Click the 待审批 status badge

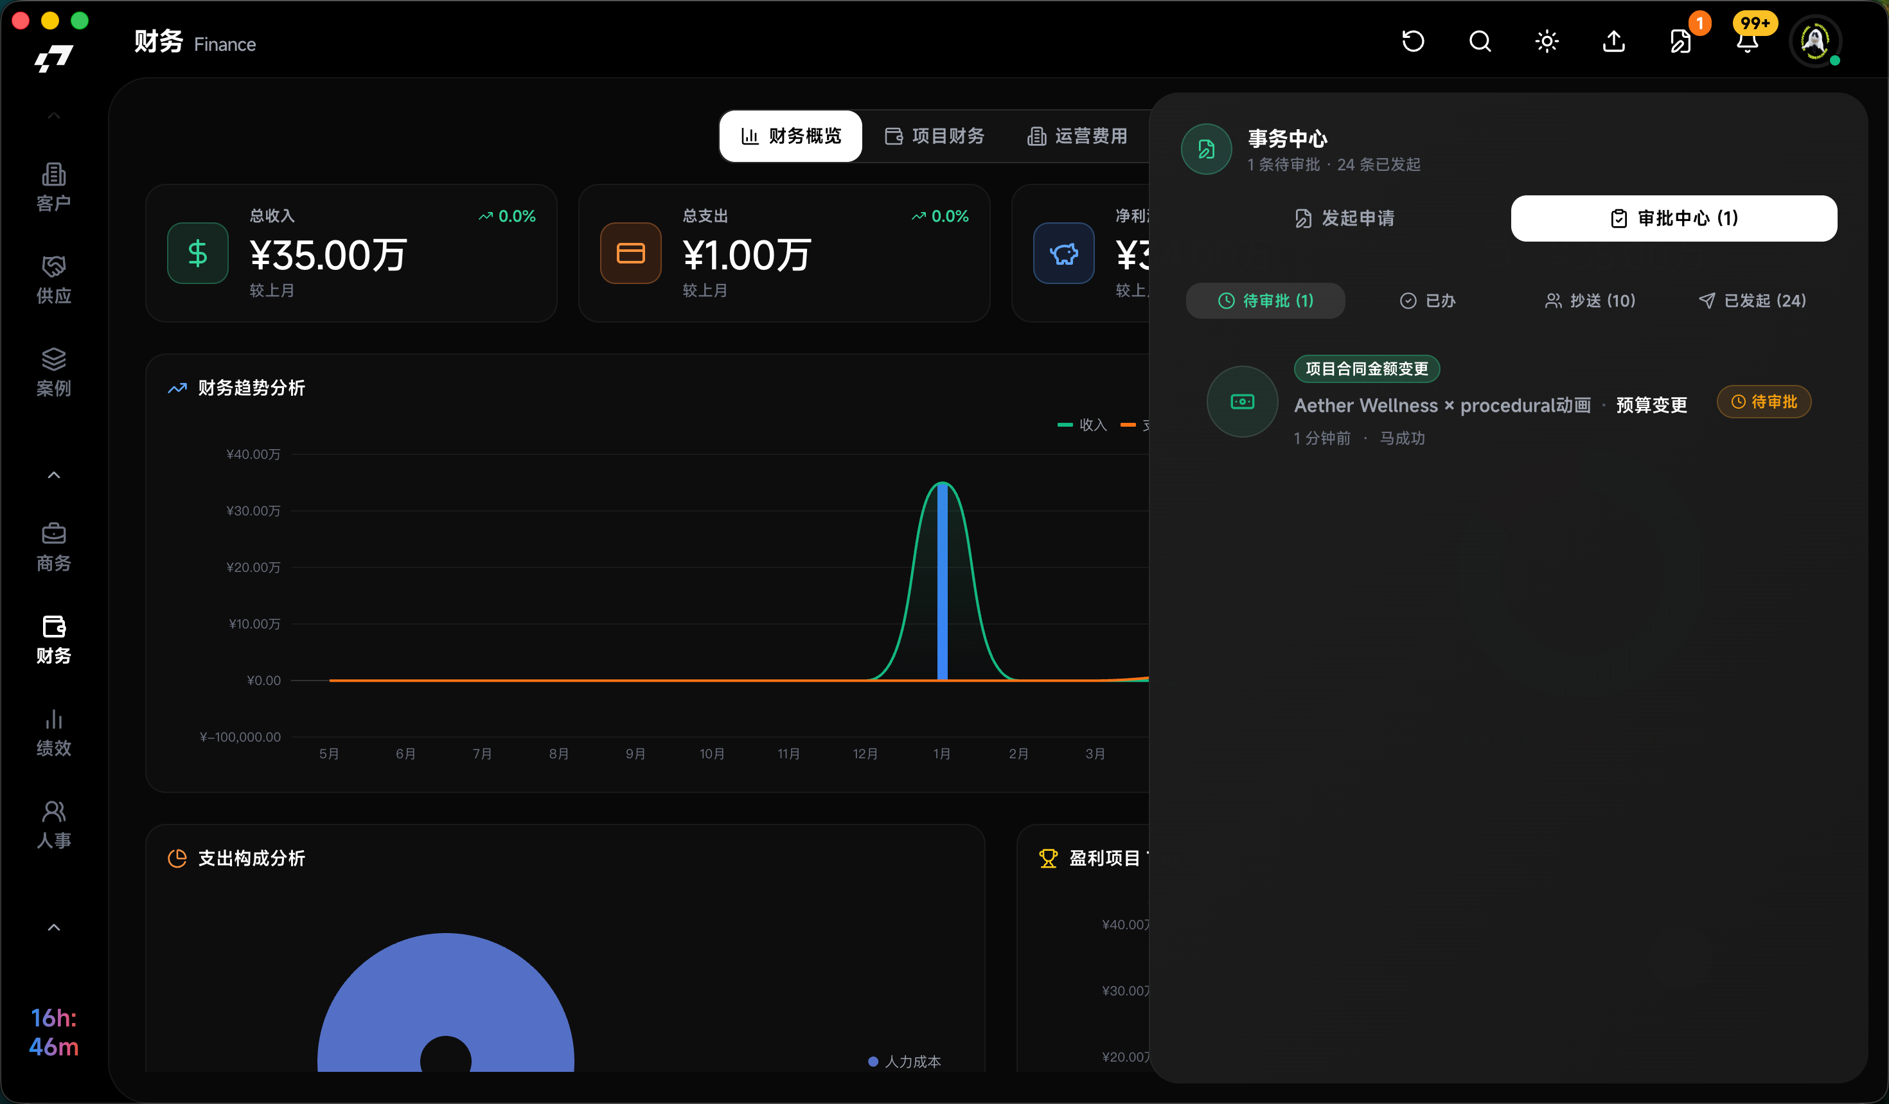tap(1764, 402)
